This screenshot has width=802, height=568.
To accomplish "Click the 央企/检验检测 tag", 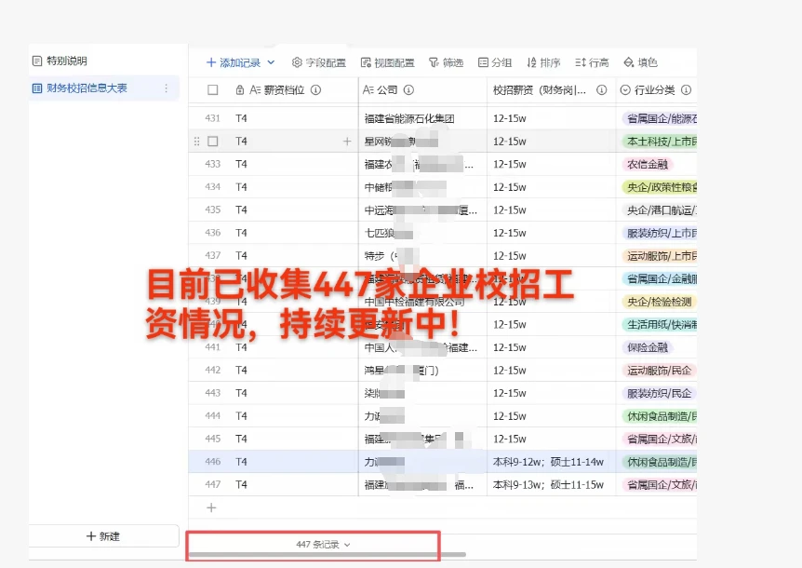I will click(660, 302).
